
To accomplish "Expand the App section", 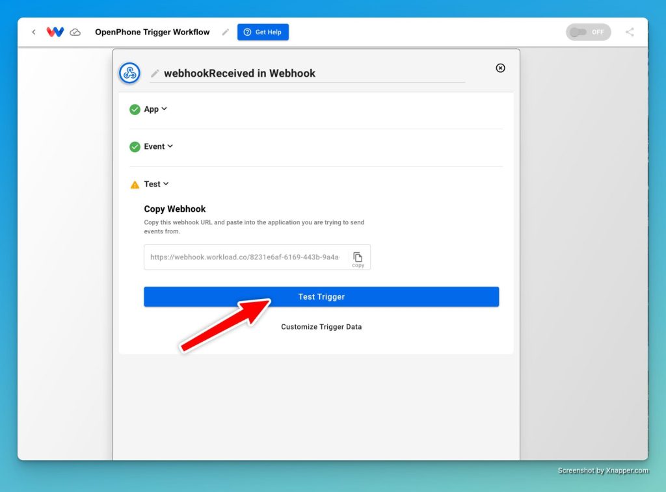I will [x=155, y=109].
